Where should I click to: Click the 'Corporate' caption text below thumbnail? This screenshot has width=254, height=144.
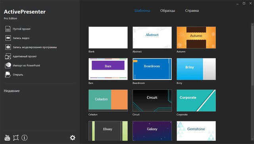pyautogui.click(x=182, y=115)
